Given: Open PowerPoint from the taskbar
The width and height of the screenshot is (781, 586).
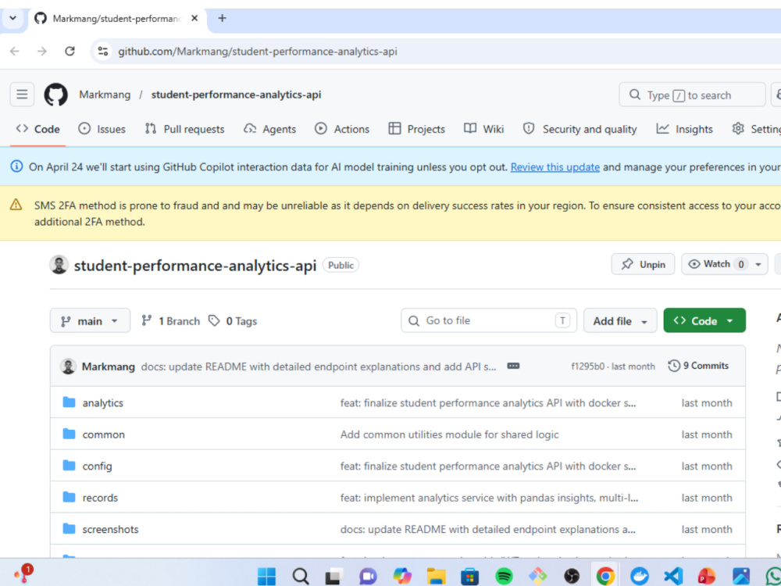Looking at the screenshot, I should [x=708, y=576].
